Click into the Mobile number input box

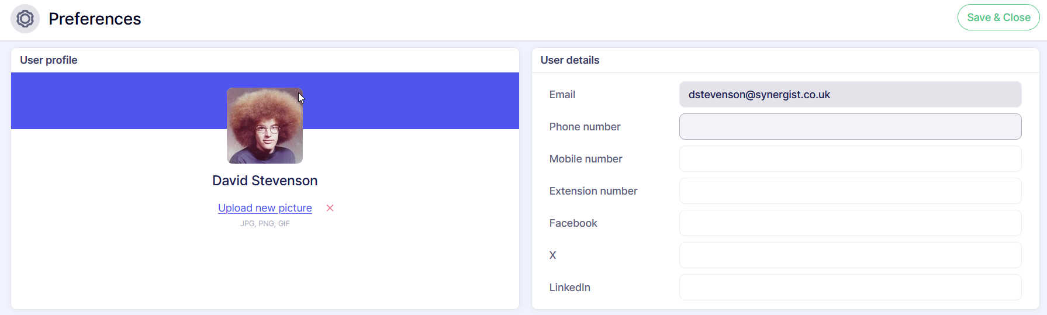850,159
